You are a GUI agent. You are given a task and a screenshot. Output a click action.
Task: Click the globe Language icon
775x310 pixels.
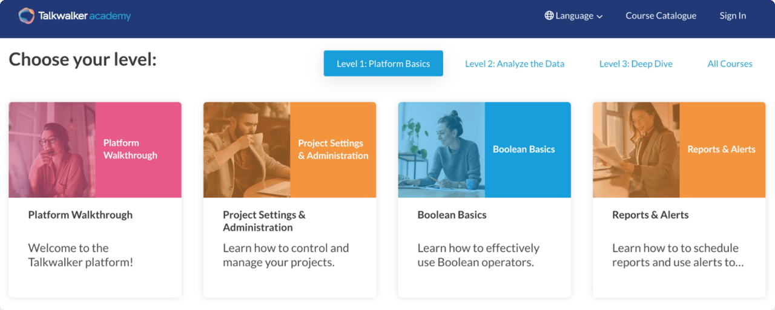pyautogui.click(x=549, y=16)
